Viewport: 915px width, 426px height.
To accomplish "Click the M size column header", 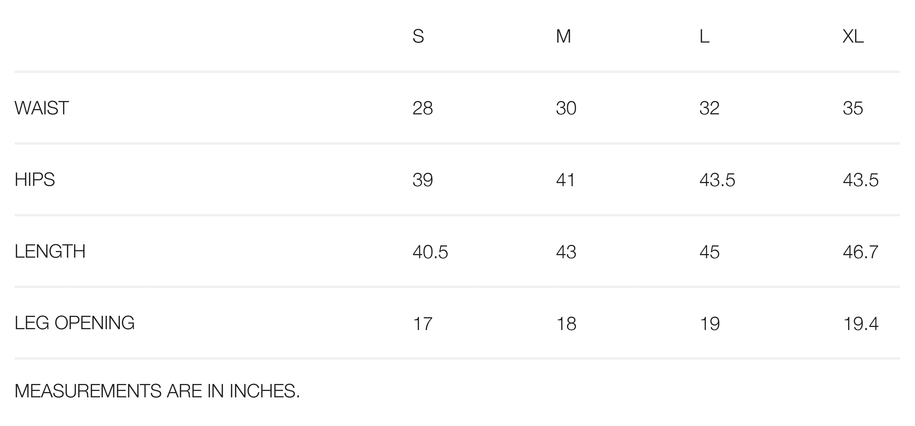I will pyautogui.click(x=563, y=36).
